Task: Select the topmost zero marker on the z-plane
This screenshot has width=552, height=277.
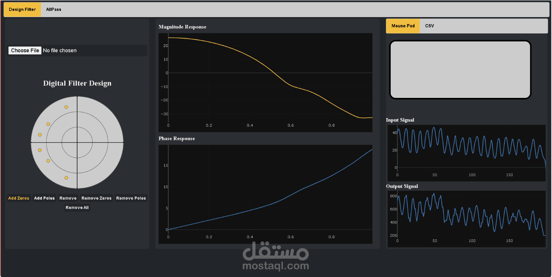Action: pyautogui.click(x=66, y=107)
